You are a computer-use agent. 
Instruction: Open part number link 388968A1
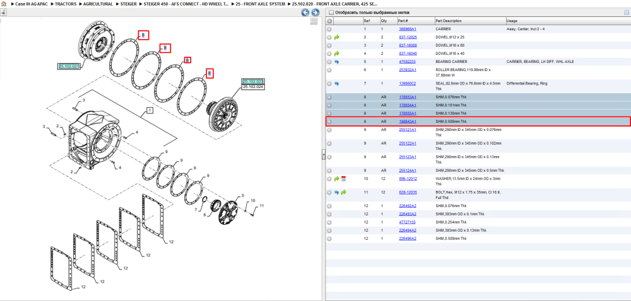coord(407,30)
